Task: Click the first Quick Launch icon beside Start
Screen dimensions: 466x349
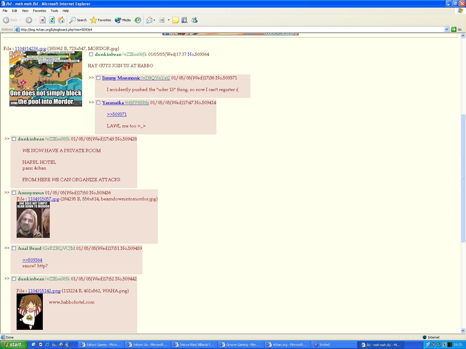Action: pyautogui.click(x=34, y=345)
